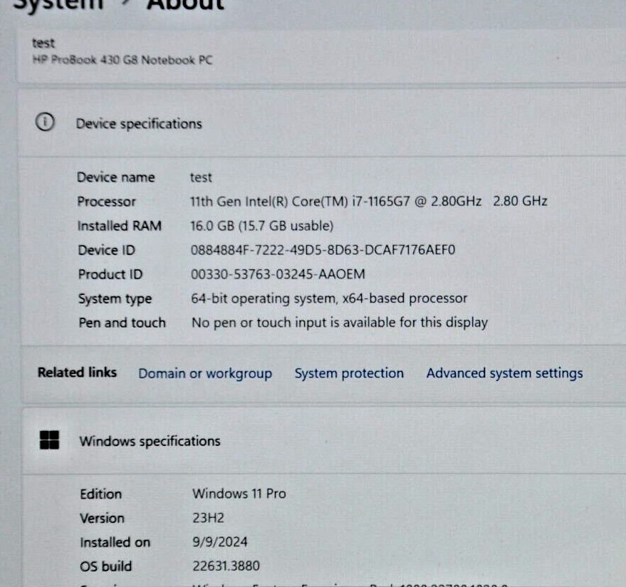626x587 pixels.
Task: Select the 16.0 GB installed RAM value
Action: 261,226
